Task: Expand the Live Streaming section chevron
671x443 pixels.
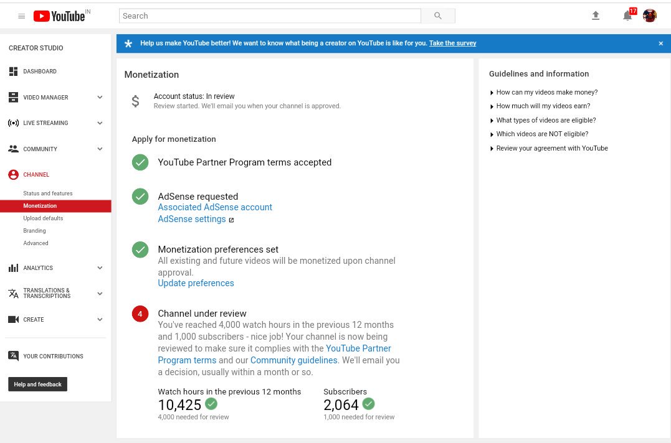Action: (100, 123)
